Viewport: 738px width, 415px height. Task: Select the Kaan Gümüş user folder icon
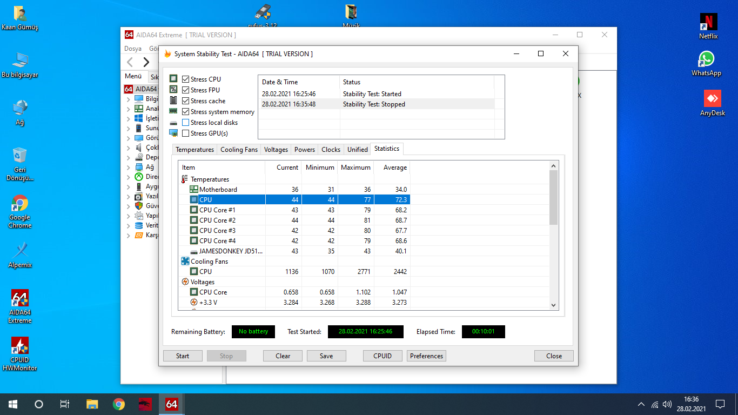(20, 18)
